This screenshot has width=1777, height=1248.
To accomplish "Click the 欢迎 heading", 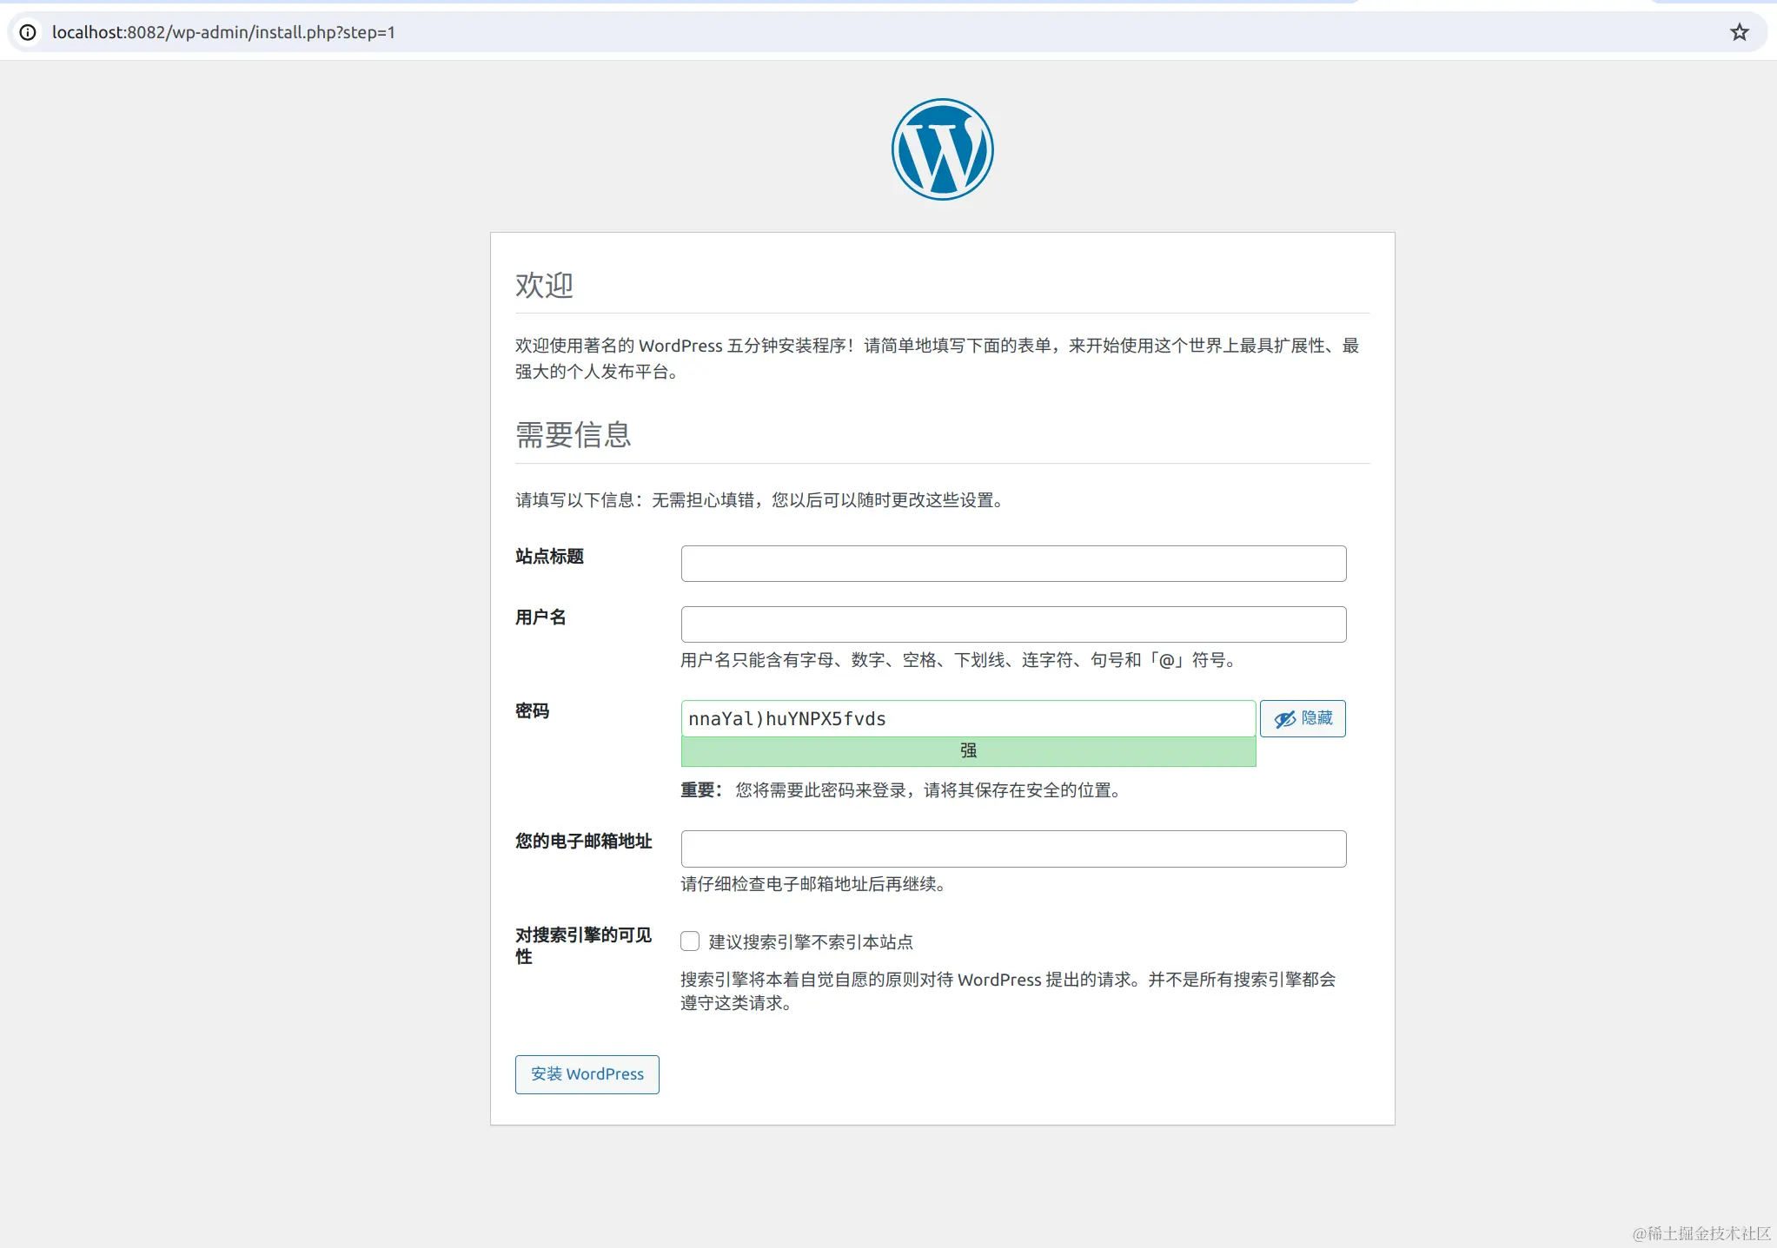I will [544, 285].
